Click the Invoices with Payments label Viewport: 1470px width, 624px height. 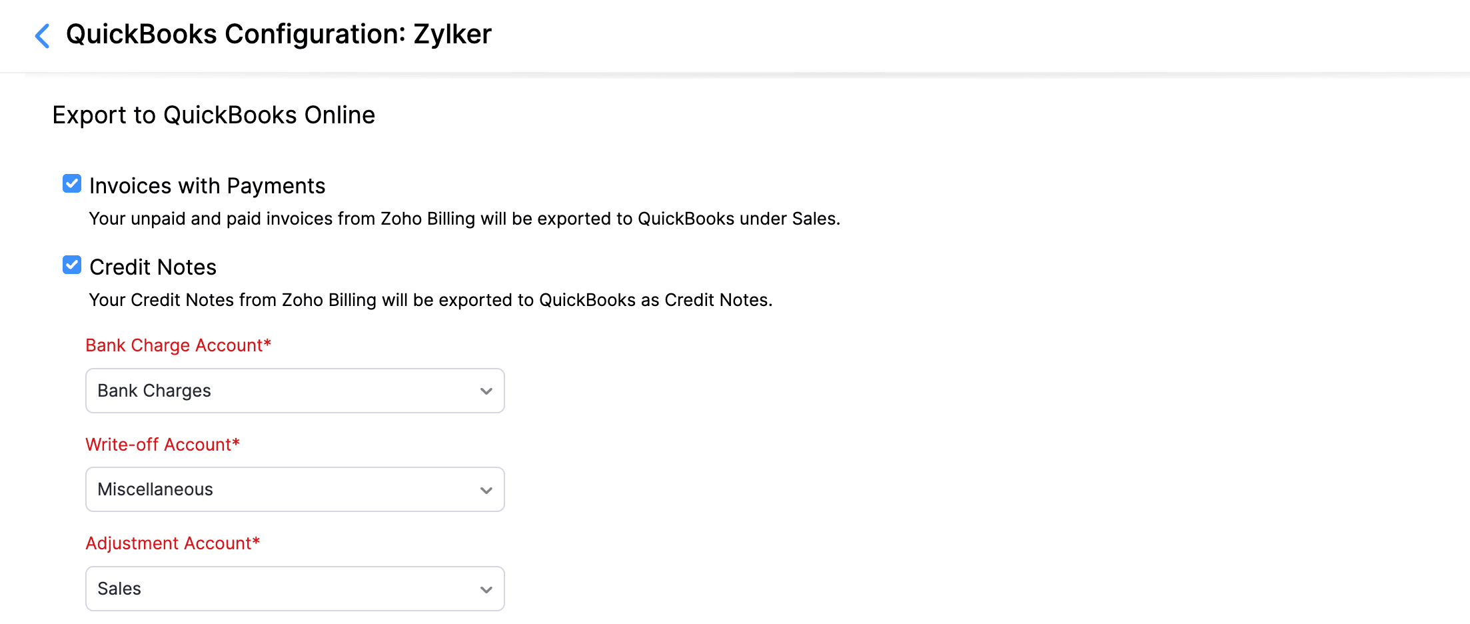coord(207,185)
